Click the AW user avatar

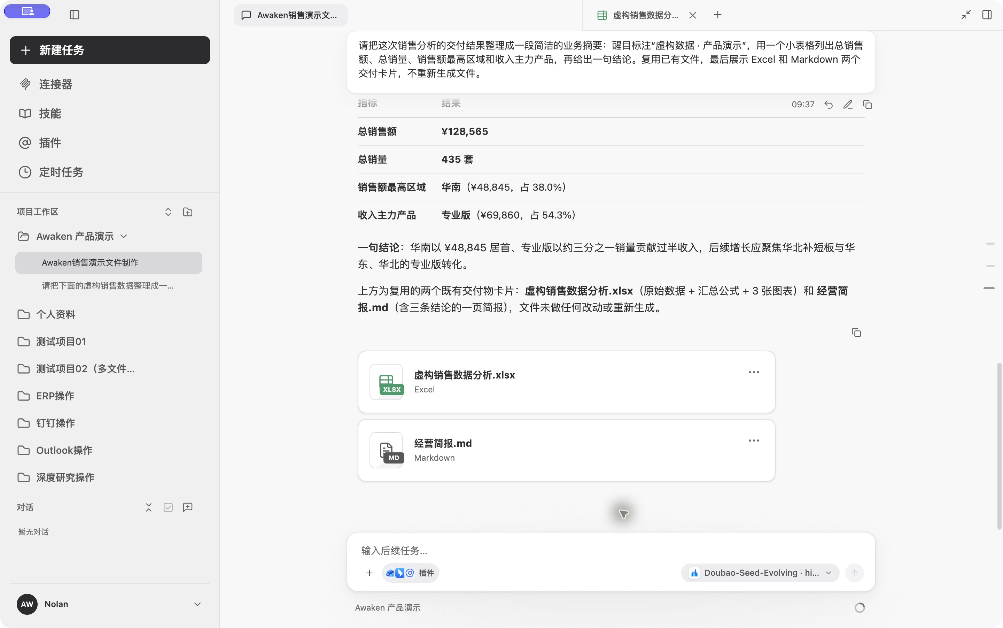27,604
